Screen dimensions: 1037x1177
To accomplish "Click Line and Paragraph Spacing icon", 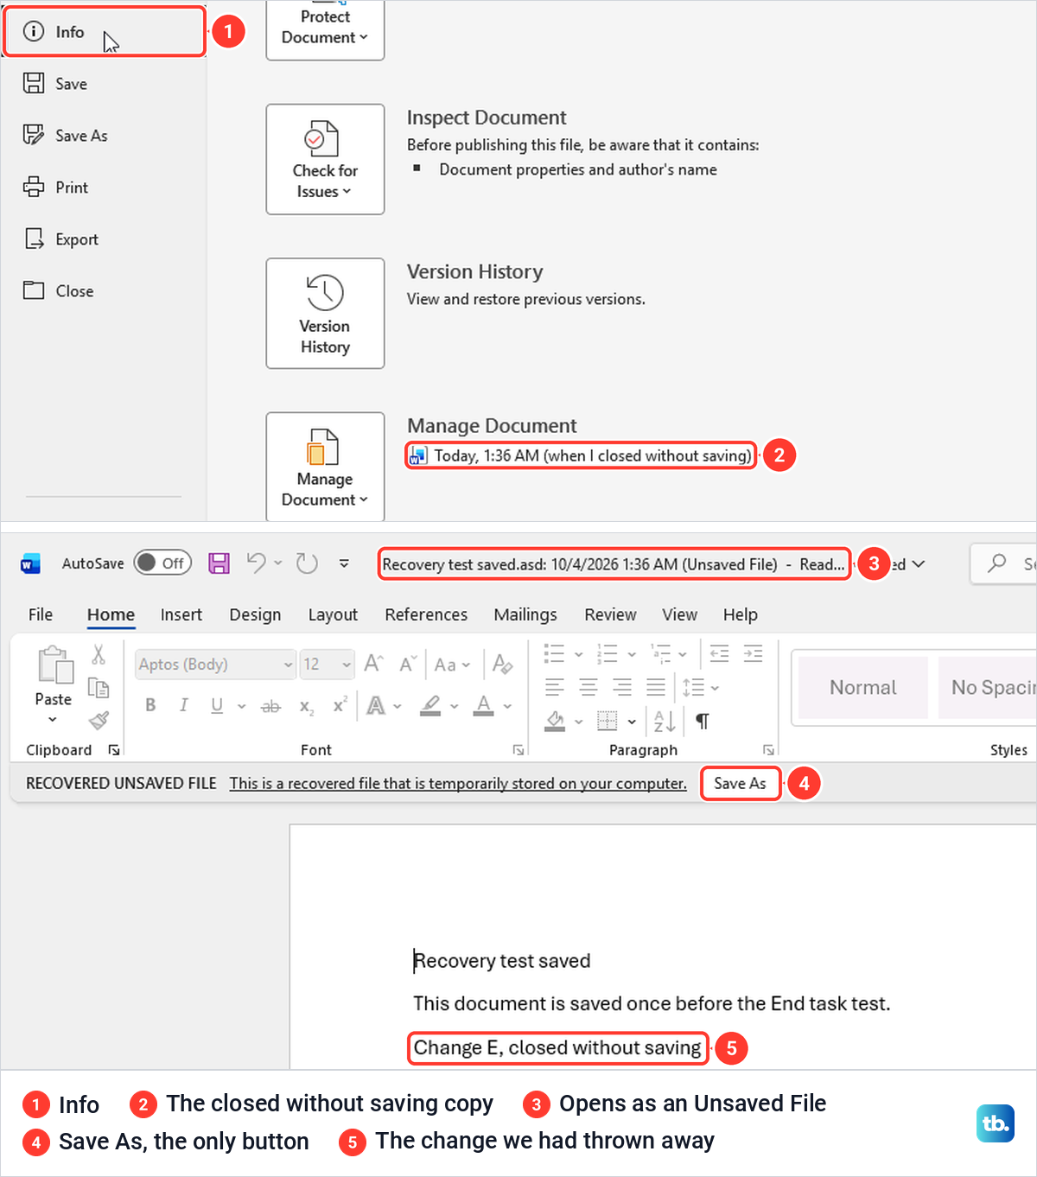I will tap(693, 687).
